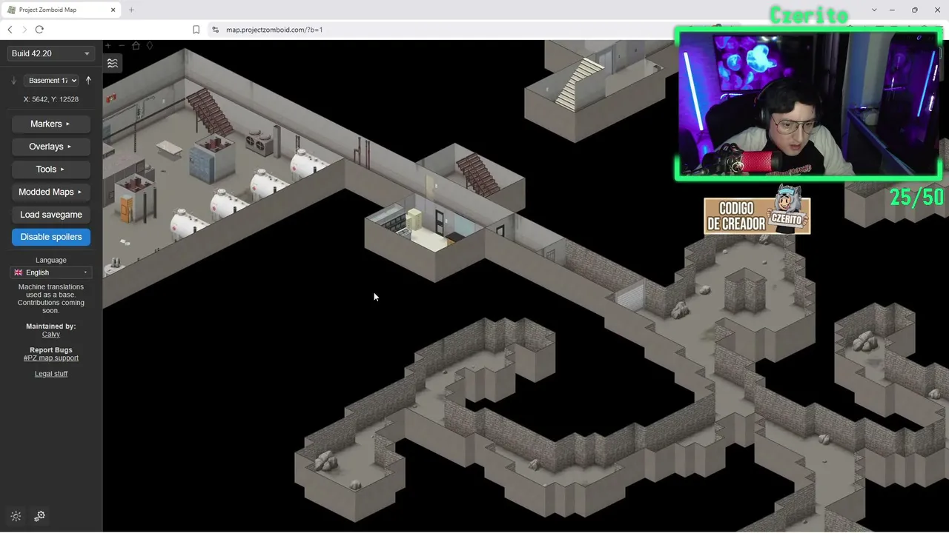The width and height of the screenshot is (949, 533).
Task: Open the English language dropdown
Action: pos(50,272)
